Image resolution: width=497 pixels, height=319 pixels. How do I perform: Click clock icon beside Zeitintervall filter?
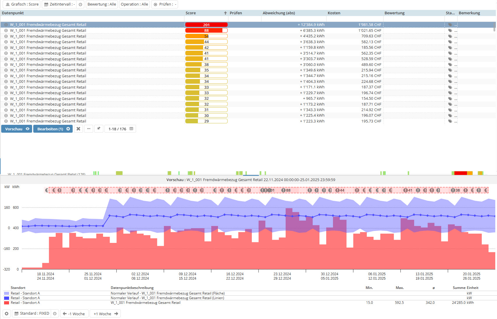[81, 4]
